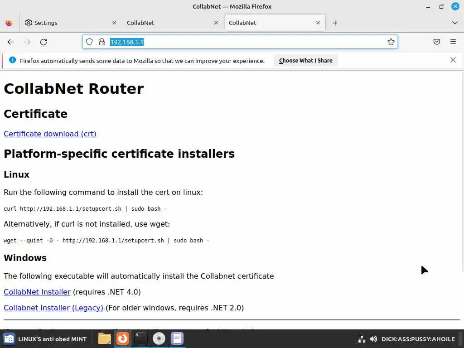Close the first CollabNet tab
Screen dimensions: 464x348
point(216,23)
